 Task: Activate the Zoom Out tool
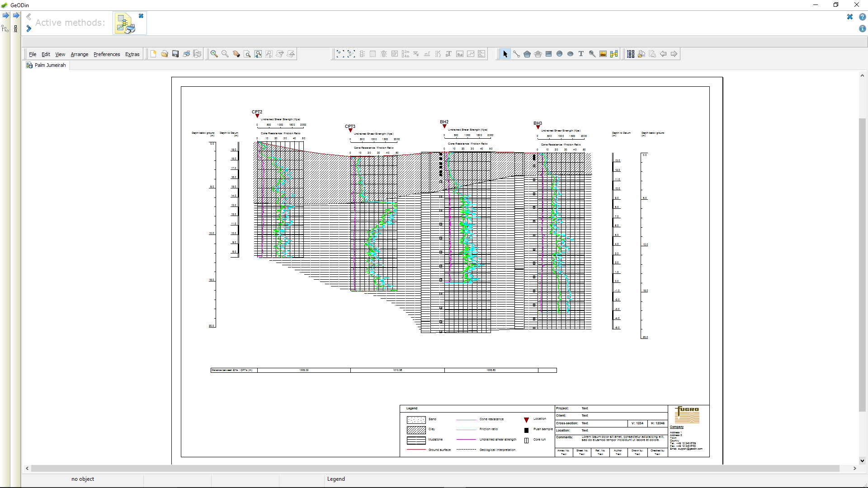click(x=225, y=54)
